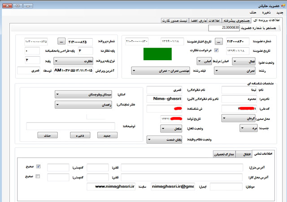Open the محل صدور dropdown showing کرمان
The width and height of the screenshot is (287, 202).
[237, 119]
